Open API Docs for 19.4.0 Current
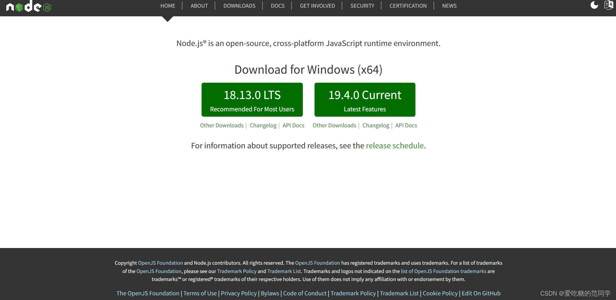 click(x=406, y=125)
